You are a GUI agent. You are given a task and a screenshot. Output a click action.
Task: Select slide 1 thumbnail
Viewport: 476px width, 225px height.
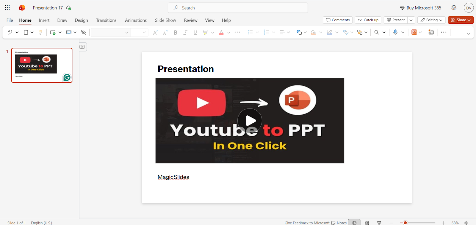(42, 65)
